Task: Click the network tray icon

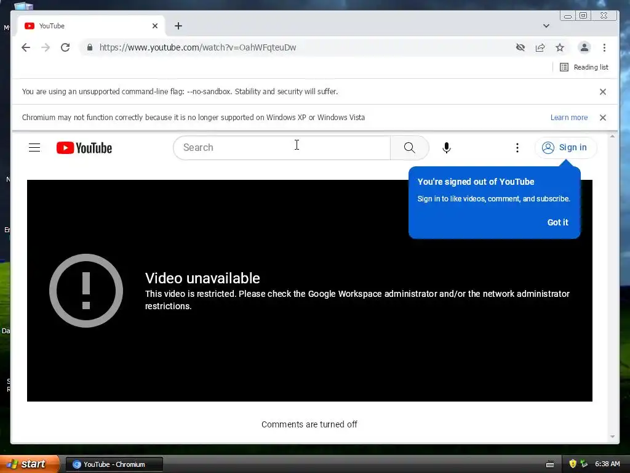Action: [584, 464]
